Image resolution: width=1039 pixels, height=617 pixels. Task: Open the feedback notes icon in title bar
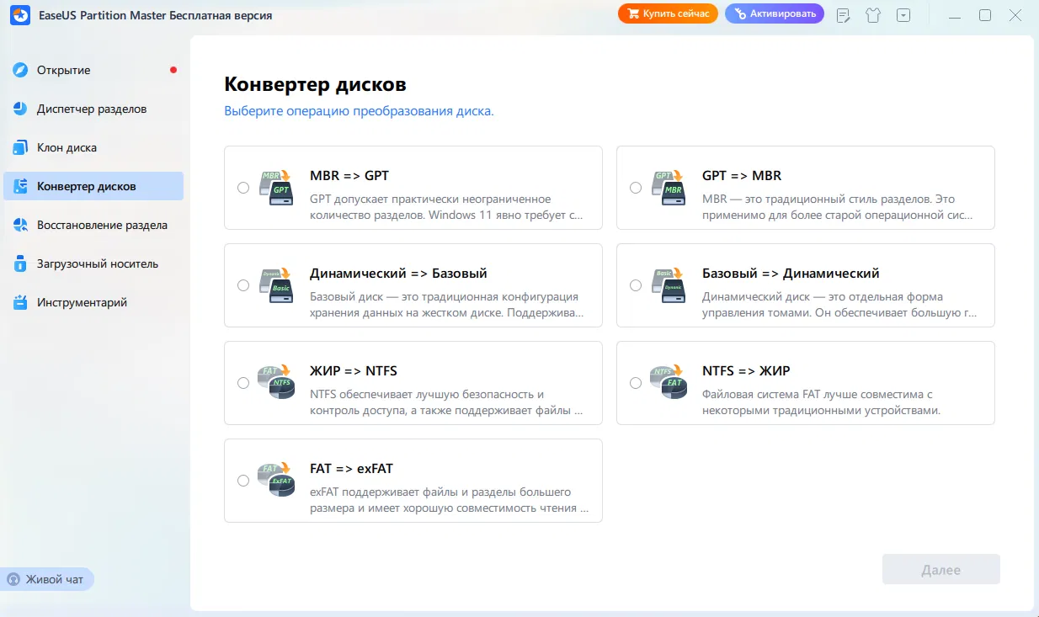coord(843,15)
